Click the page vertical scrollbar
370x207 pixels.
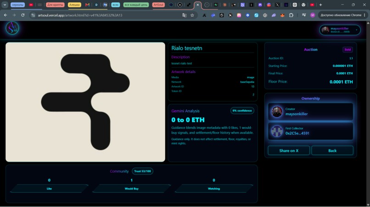coord(368,114)
